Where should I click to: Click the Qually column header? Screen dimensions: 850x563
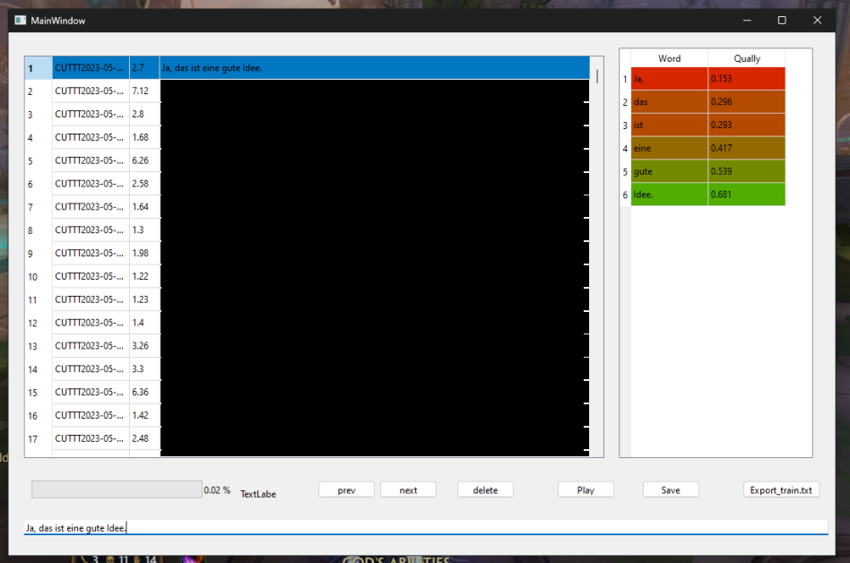(x=746, y=58)
